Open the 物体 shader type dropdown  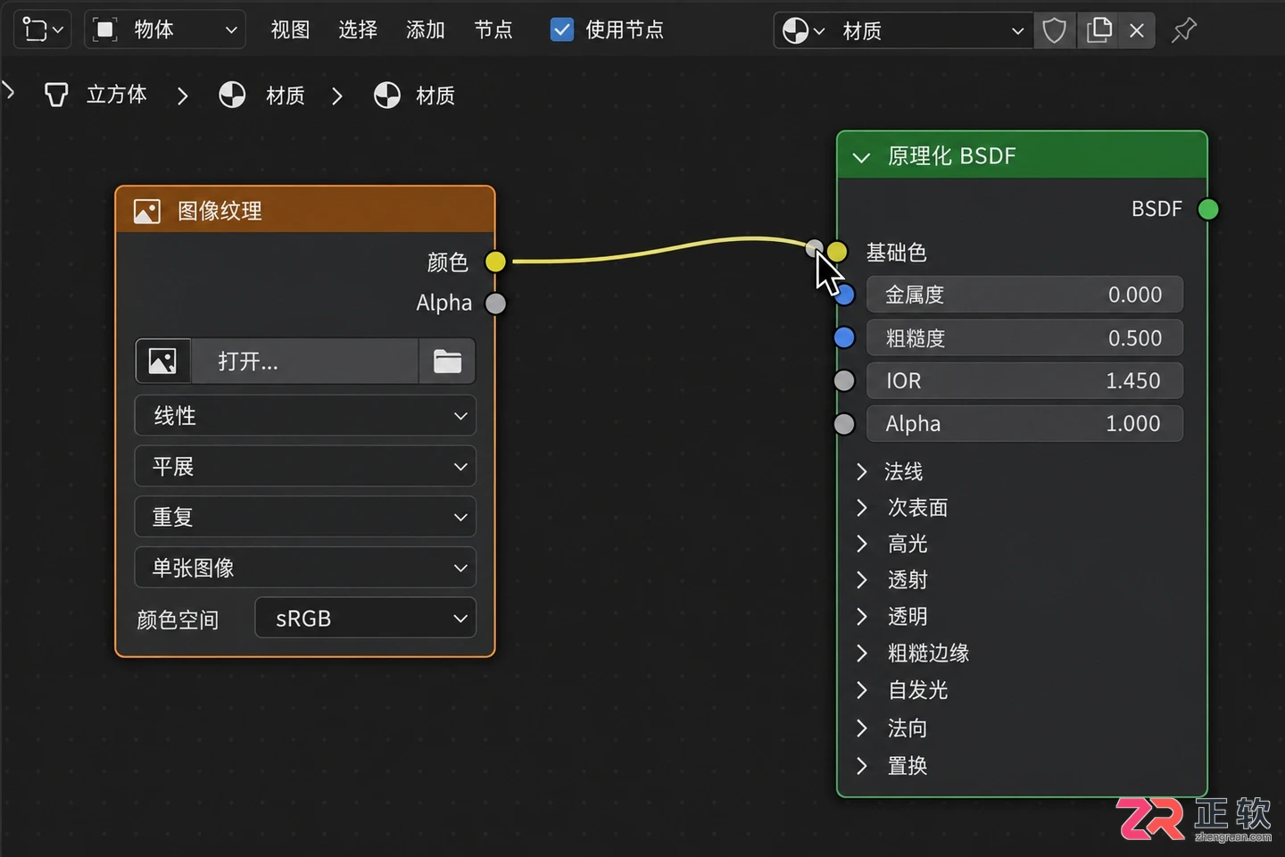pyautogui.click(x=165, y=29)
